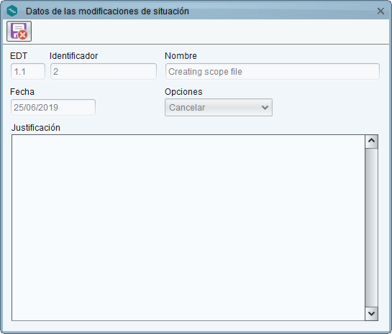The image size is (392, 334).
Task: Click the Justificación label
Action: point(36,128)
